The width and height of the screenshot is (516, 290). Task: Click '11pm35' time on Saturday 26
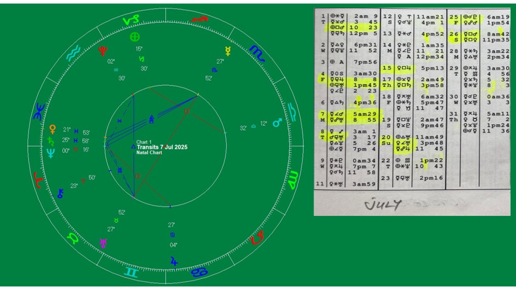pos(496,40)
